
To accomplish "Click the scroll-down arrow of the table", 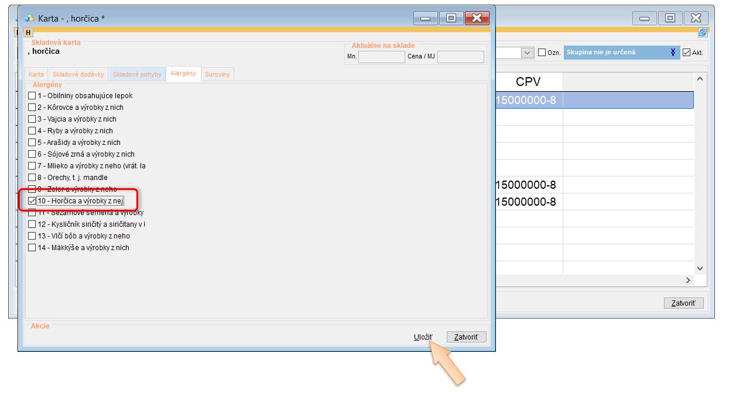I will (699, 268).
